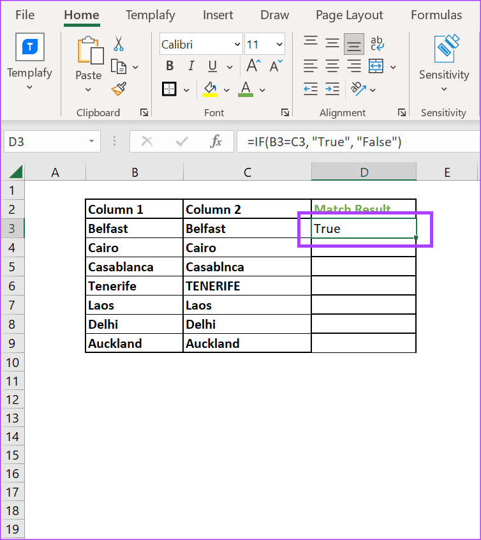Decrease font size with smaller A
The image size is (481, 540).
(x=276, y=66)
